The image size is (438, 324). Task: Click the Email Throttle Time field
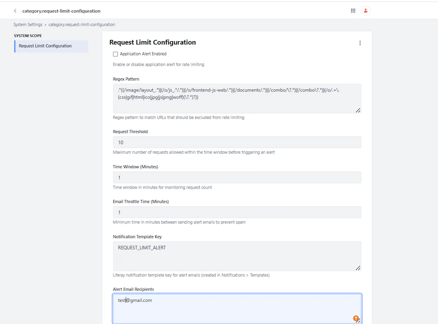coord(237,212)
